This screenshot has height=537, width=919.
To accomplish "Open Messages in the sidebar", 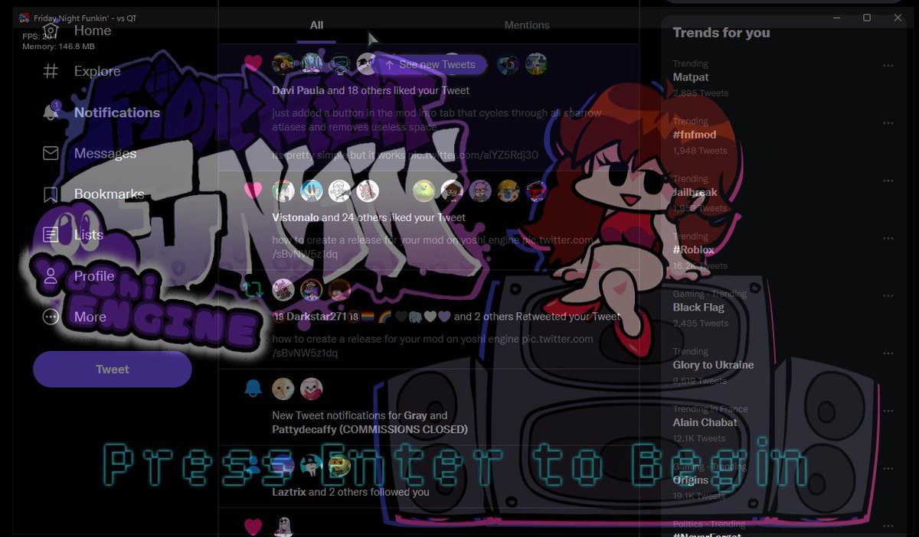I will [105, 153].
